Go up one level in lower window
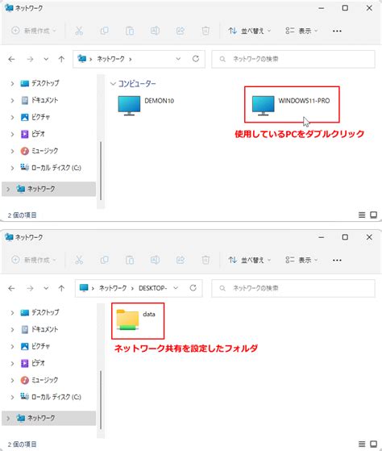 (61, 288)
